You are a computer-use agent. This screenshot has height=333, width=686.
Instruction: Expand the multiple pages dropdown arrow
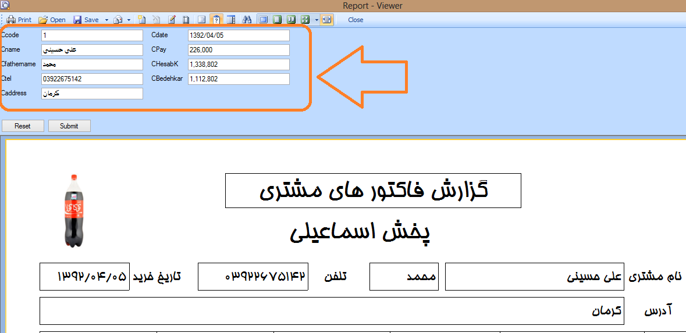tap(317, 20)
